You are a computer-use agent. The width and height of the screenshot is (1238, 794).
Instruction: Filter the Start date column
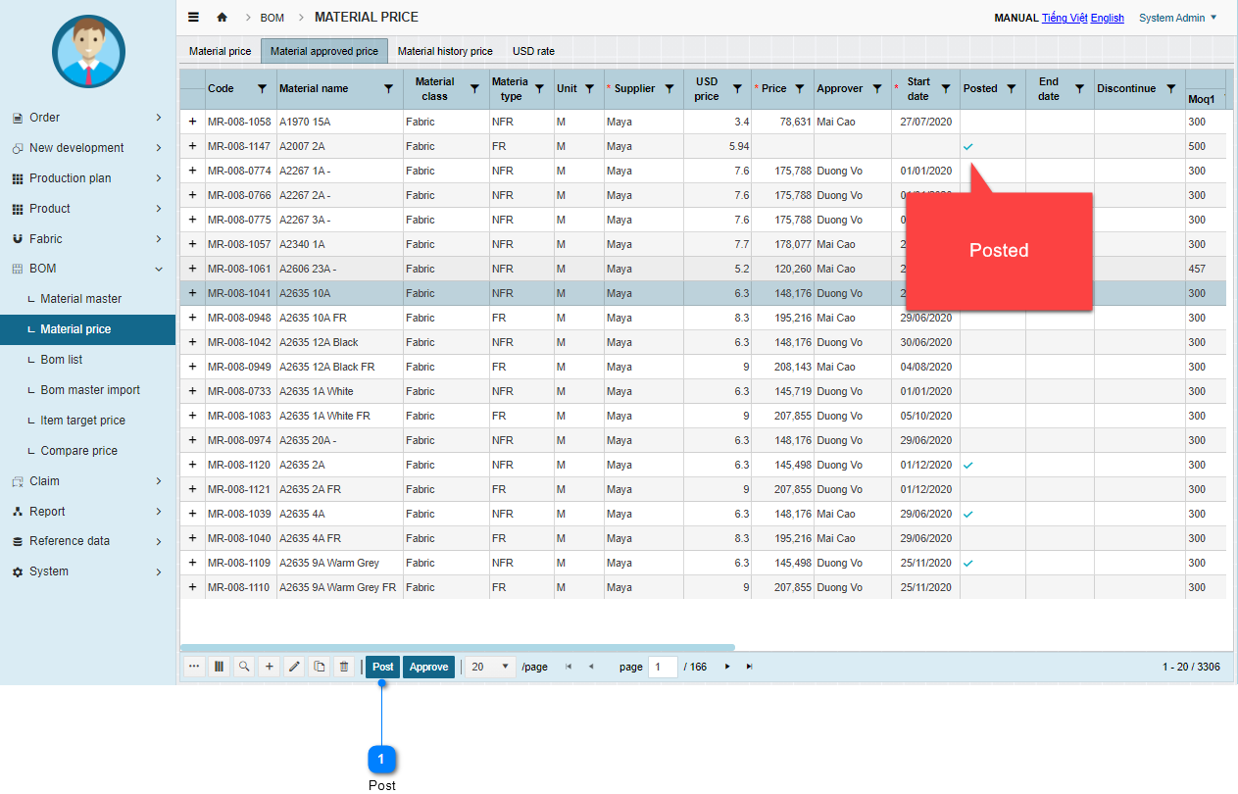tap(946, 88)
